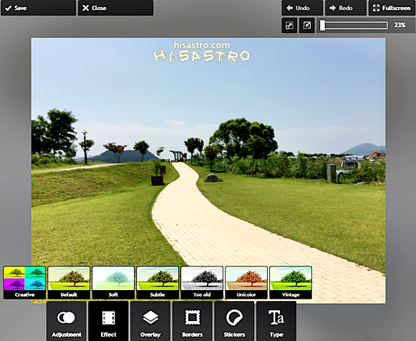Click the Save button
This screenshot has height=341, width=416.
[39, 8]
